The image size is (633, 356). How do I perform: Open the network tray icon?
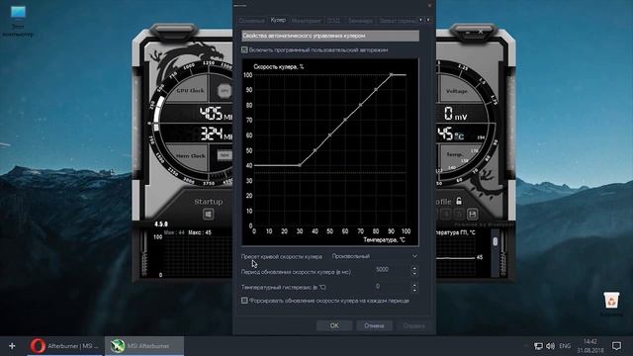click(538, 346)
